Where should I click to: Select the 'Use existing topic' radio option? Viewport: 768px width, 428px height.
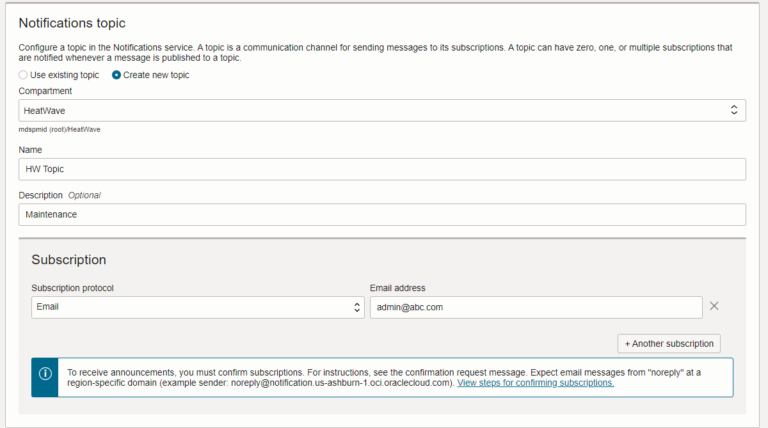point(24,75)
